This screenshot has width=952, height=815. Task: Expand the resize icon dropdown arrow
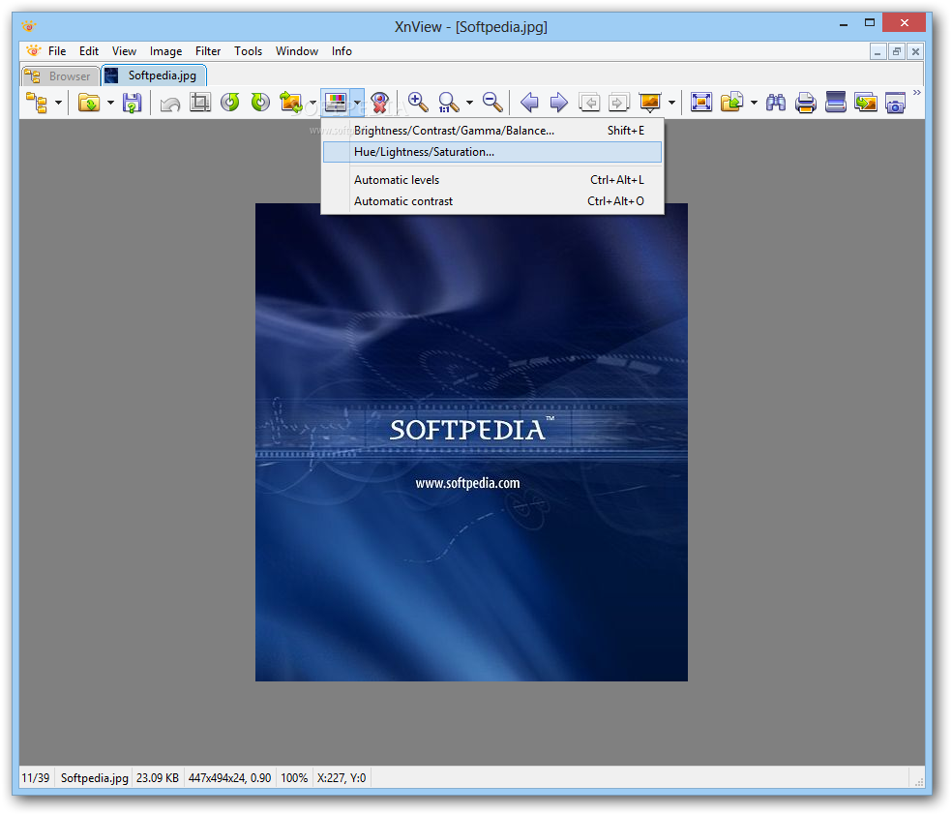(x=312, y=103)
